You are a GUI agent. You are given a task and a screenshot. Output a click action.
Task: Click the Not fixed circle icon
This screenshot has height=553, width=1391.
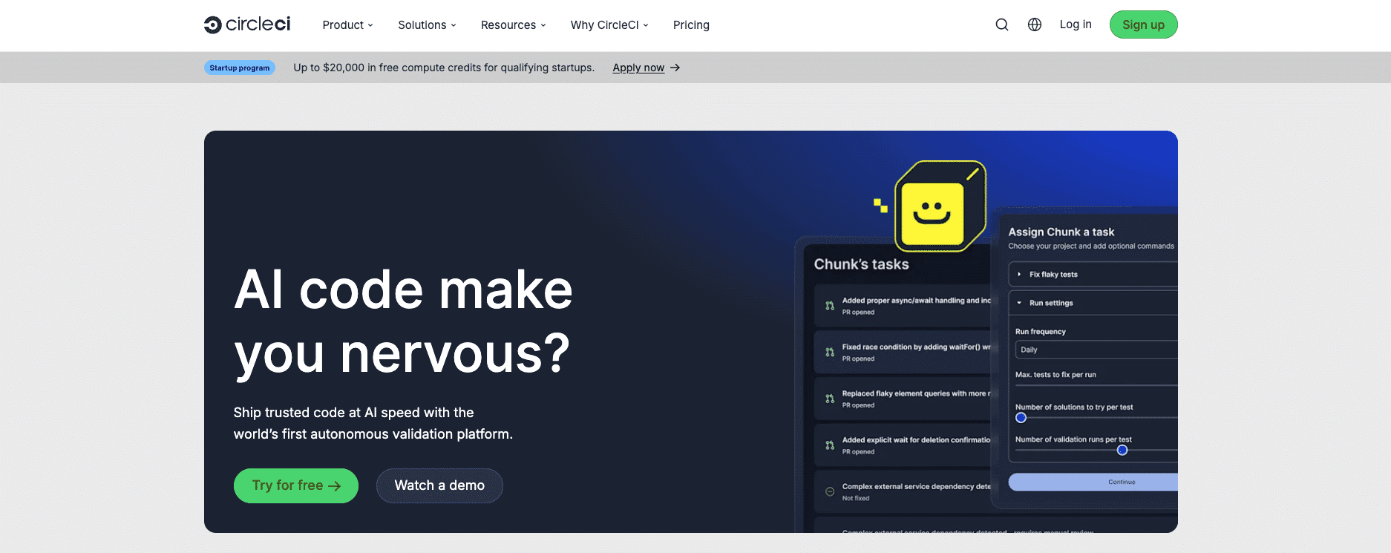point(830,491)
